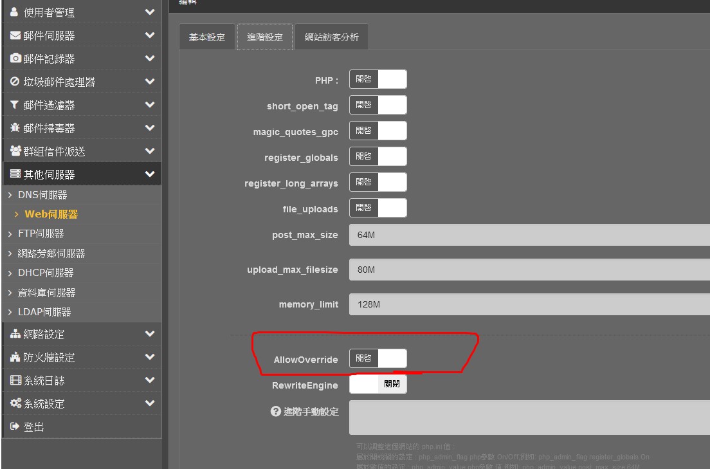Click the help icon beside 進階手動設定
The width and height of the screenshot is (710, 469).
tap(276, 412)
